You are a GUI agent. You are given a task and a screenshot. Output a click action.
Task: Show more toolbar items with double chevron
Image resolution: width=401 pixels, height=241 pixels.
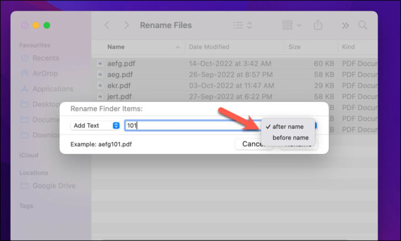click(x=345, y=26)
